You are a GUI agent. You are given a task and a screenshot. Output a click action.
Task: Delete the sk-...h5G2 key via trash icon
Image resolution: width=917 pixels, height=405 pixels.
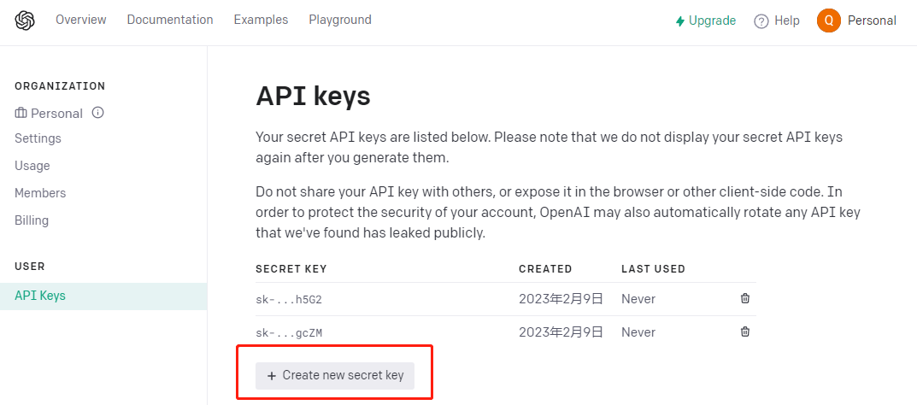tap(745, 298)
